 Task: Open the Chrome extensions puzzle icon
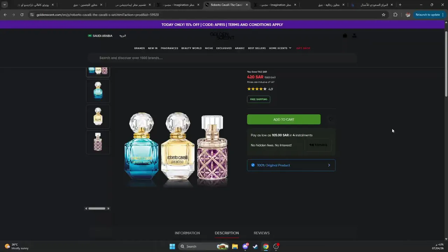[395, 15]
